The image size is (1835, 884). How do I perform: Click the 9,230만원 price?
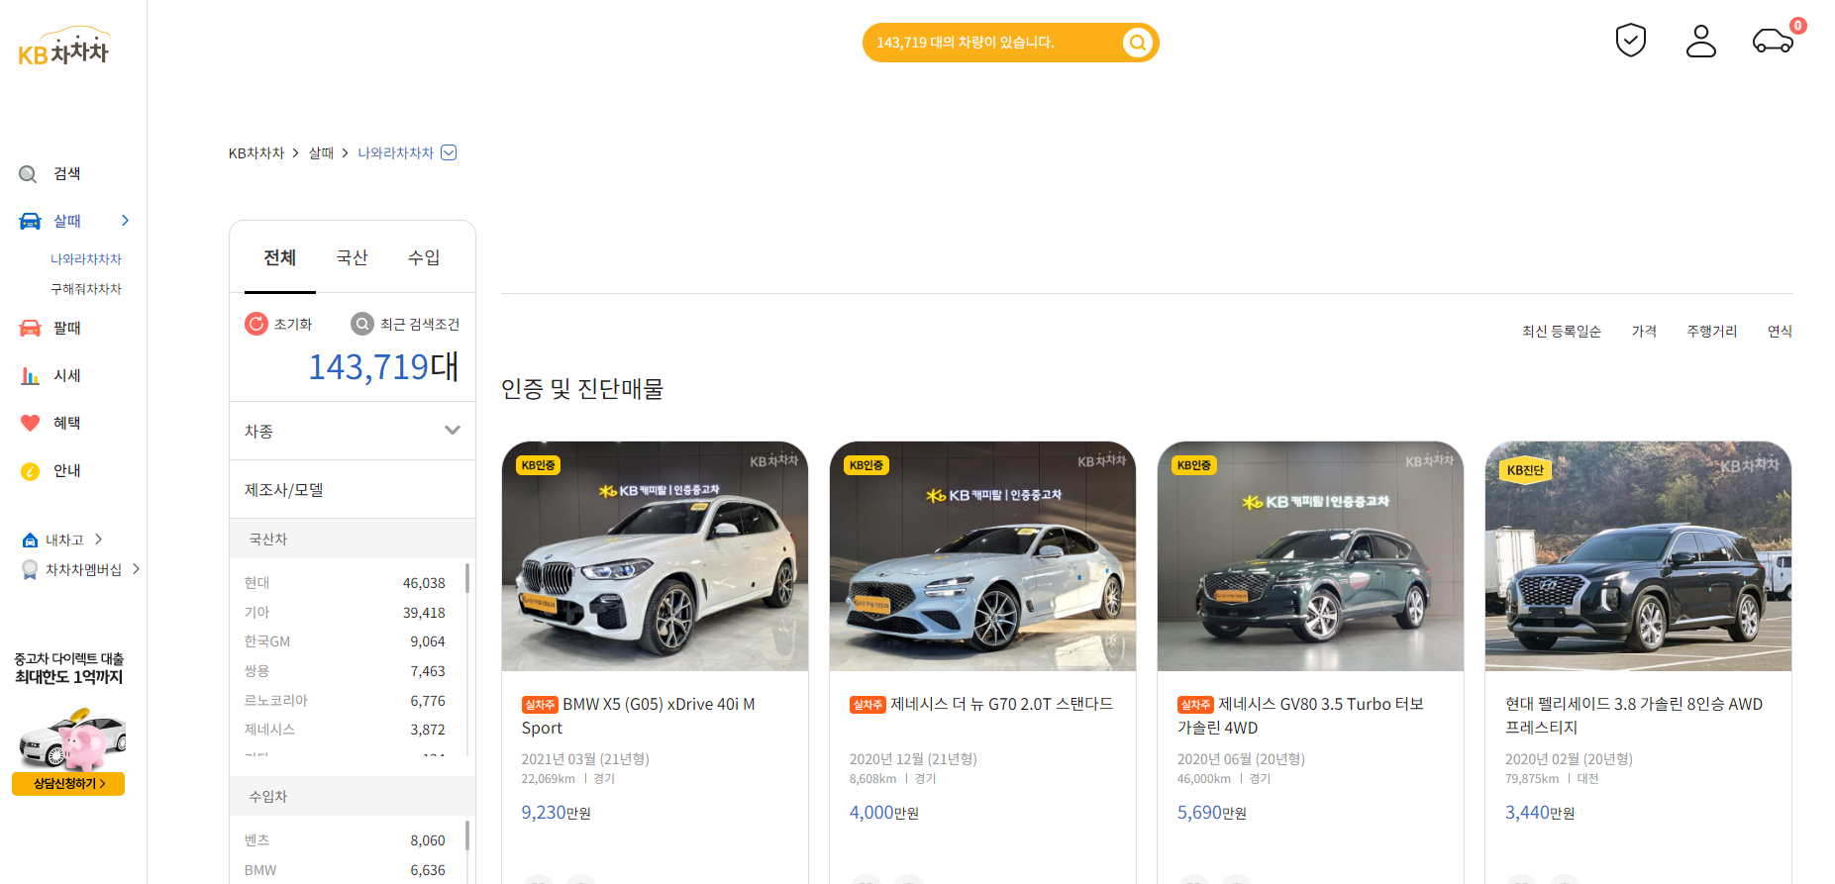(556, 813)
